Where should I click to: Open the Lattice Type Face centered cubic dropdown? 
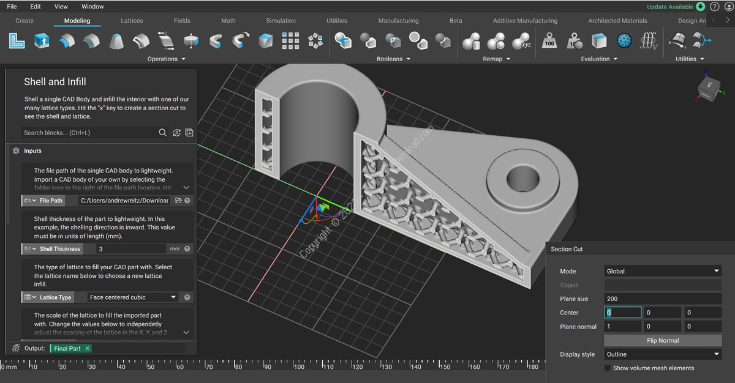(132, 297)
